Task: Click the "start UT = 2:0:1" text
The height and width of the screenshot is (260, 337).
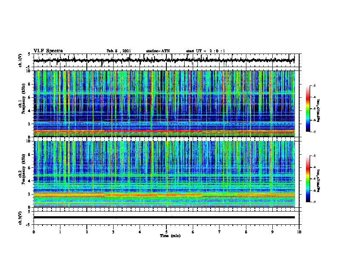Action: tap(206, 51)
